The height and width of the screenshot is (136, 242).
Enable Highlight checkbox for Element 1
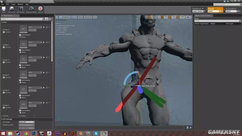[4, 47]
